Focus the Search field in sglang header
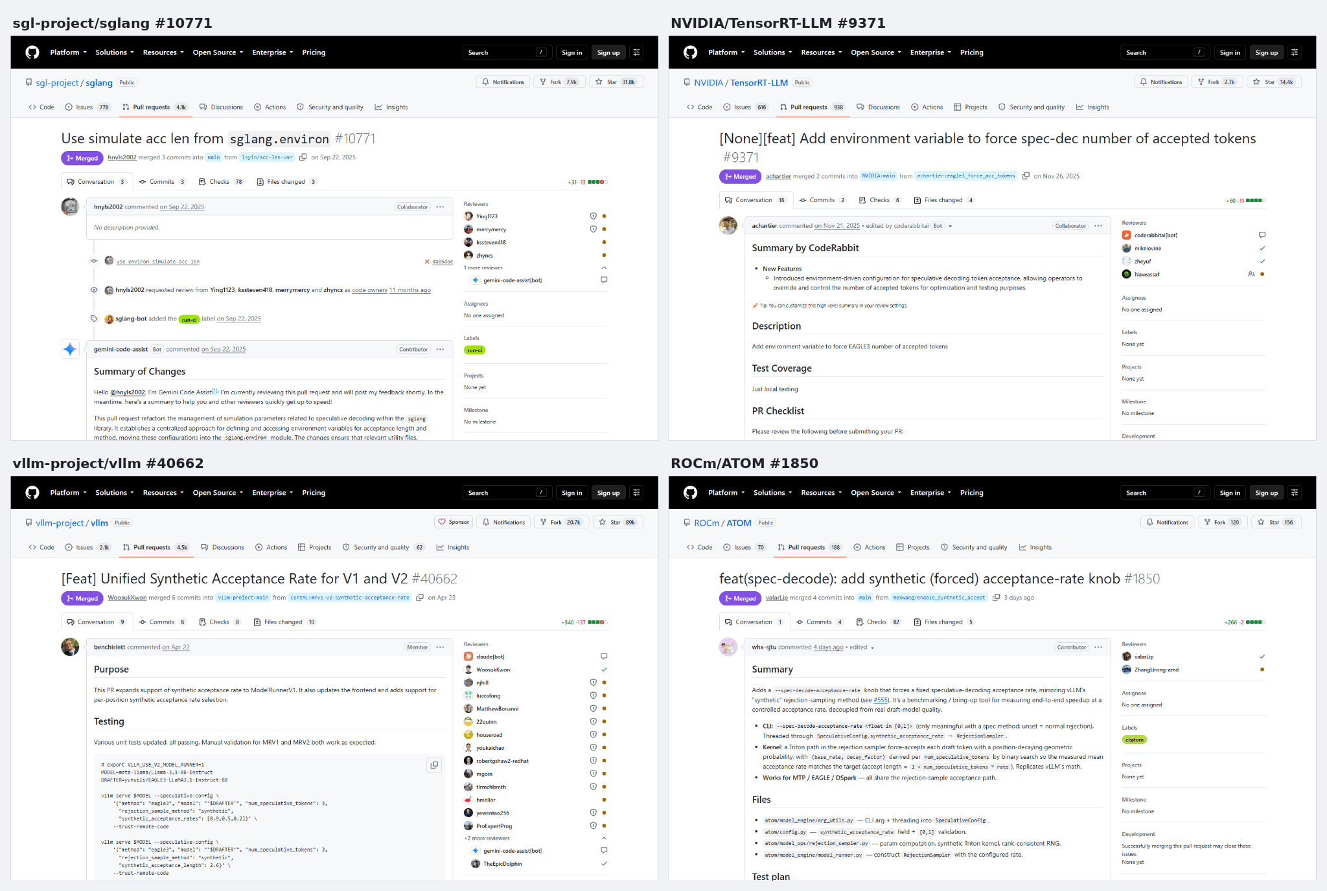The width and height of the screenshot is (1327, 891). tap(507, 52)
